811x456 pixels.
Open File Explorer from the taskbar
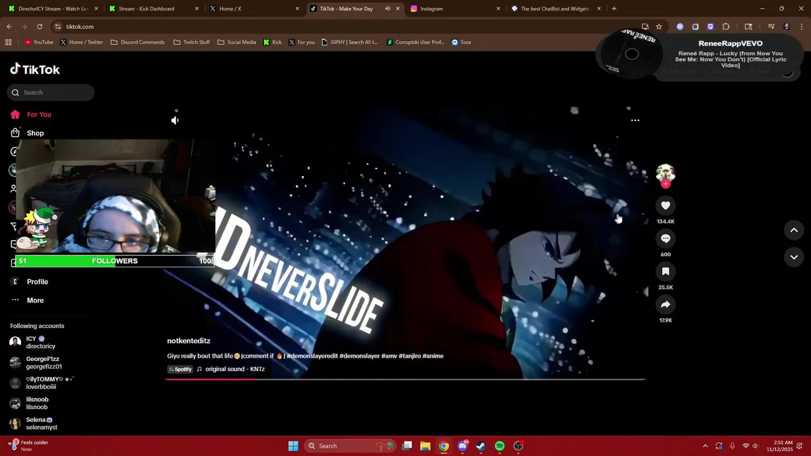425,446
